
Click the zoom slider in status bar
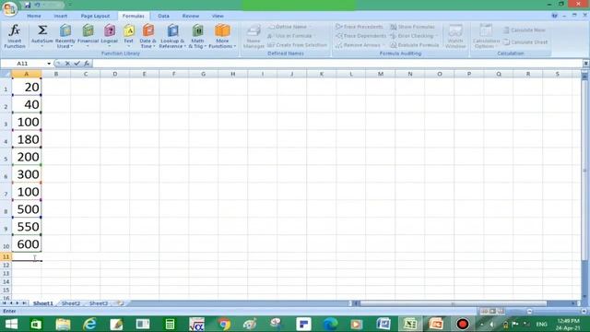[x=556, y=312]
